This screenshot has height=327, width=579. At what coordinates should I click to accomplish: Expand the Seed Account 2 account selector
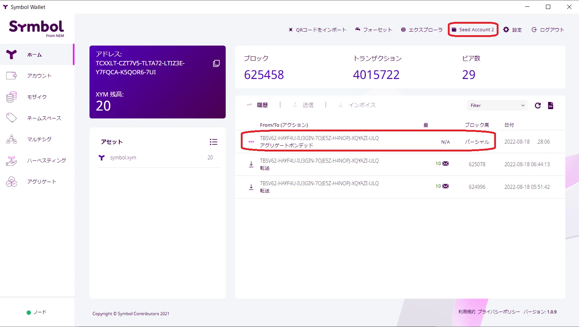473,30
